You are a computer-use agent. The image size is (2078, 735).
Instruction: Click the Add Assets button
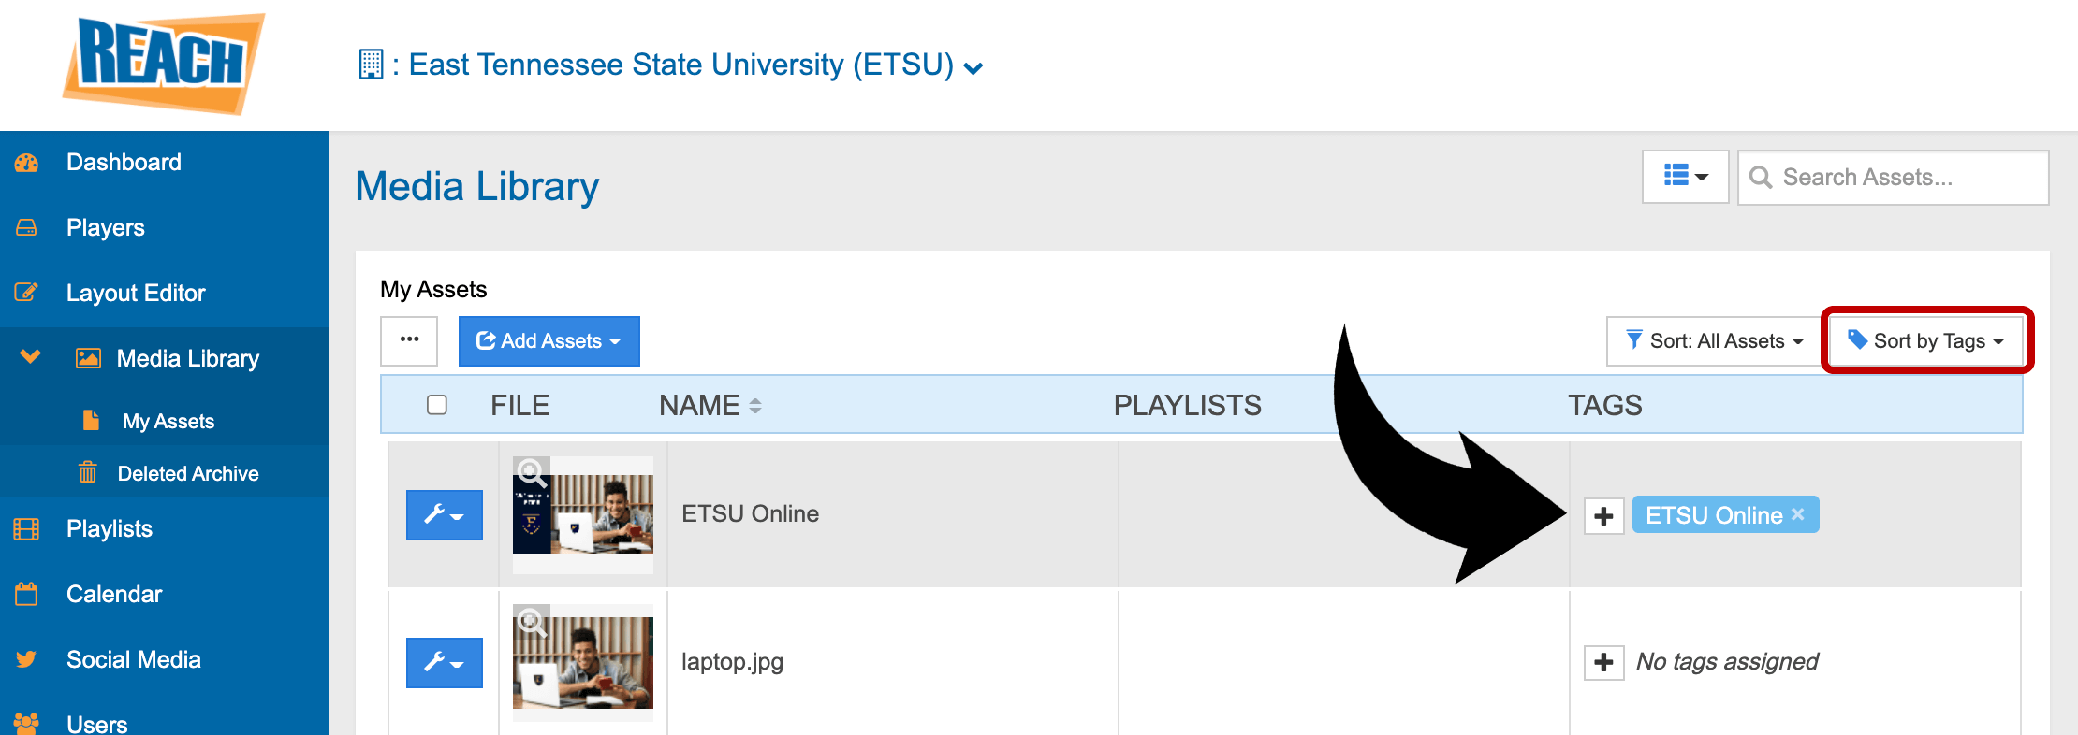pos(549,340)
